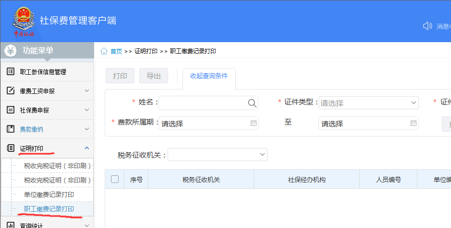Expand the 社保费申报 menu
This screenshot has height=228, width=451.
click(x=87, y=110)
